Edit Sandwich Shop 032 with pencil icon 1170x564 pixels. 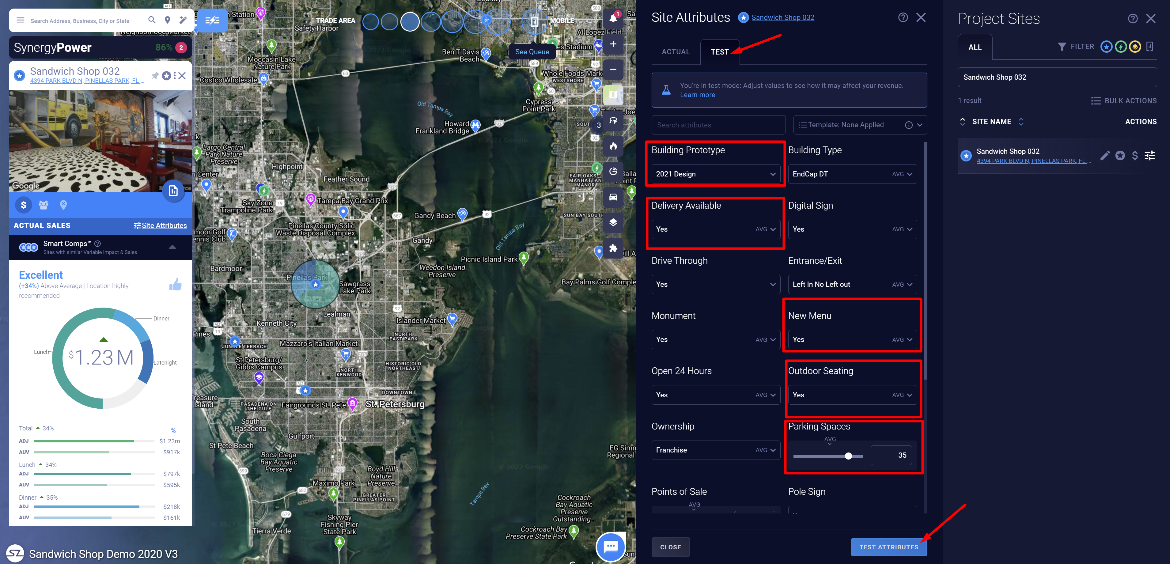(x=1105, y=156)
